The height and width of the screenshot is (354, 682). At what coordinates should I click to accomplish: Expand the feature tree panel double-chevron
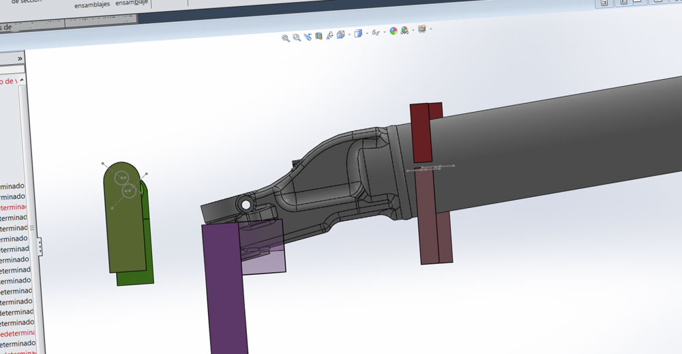20,59
